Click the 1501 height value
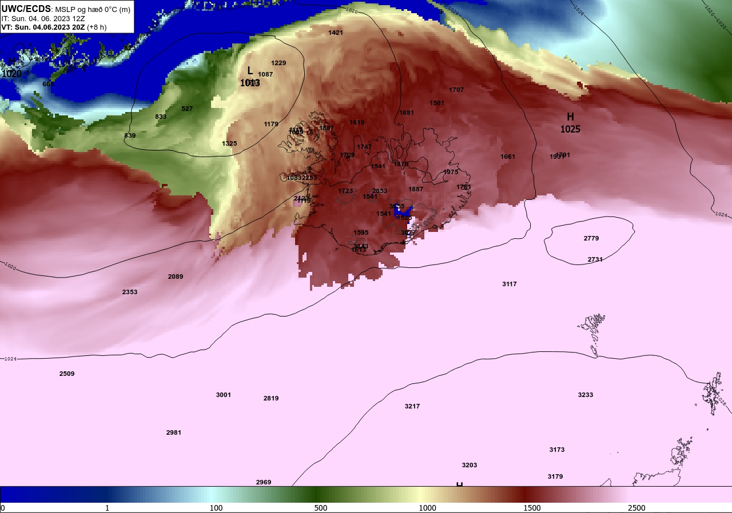Screen dimensions: 732x513 coord(437,103)
